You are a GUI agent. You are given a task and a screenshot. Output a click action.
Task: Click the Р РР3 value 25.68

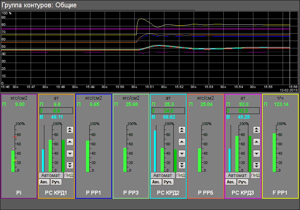tap(132, 104)
